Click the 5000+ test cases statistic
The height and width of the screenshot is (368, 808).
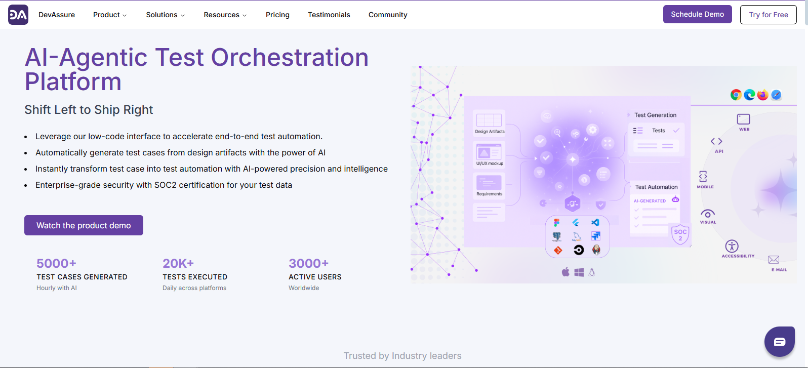(82, 275)
